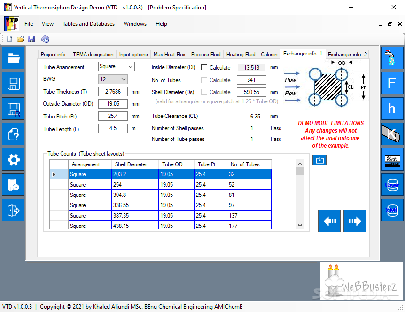This screenshot has height=312, width=405.
Task: Click the Outside Diameter input field
Action: tap(113, 104)
